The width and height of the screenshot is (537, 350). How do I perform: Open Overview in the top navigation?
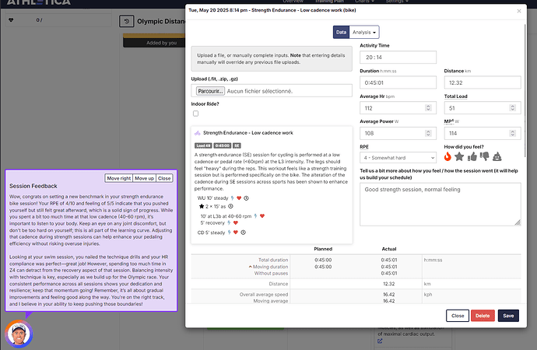click(293, 2)
